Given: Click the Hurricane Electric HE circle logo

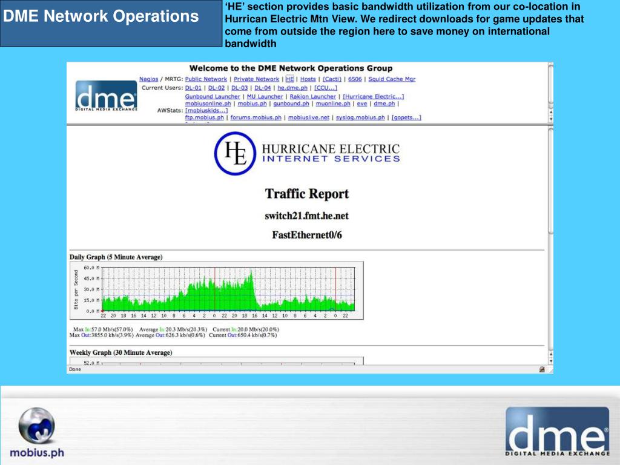Looking at the screenshot, I should 236,153.
